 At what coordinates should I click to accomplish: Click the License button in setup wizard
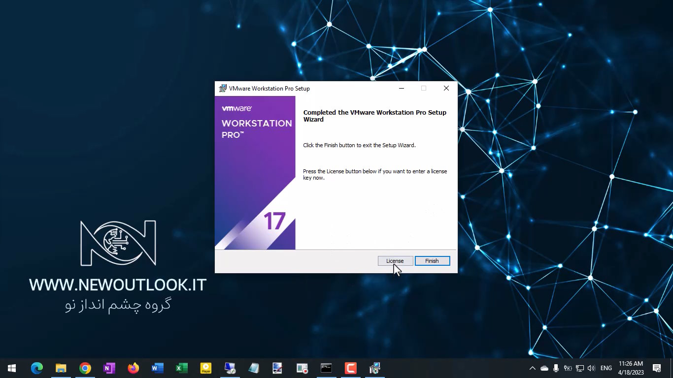click(x=395, y=261)
